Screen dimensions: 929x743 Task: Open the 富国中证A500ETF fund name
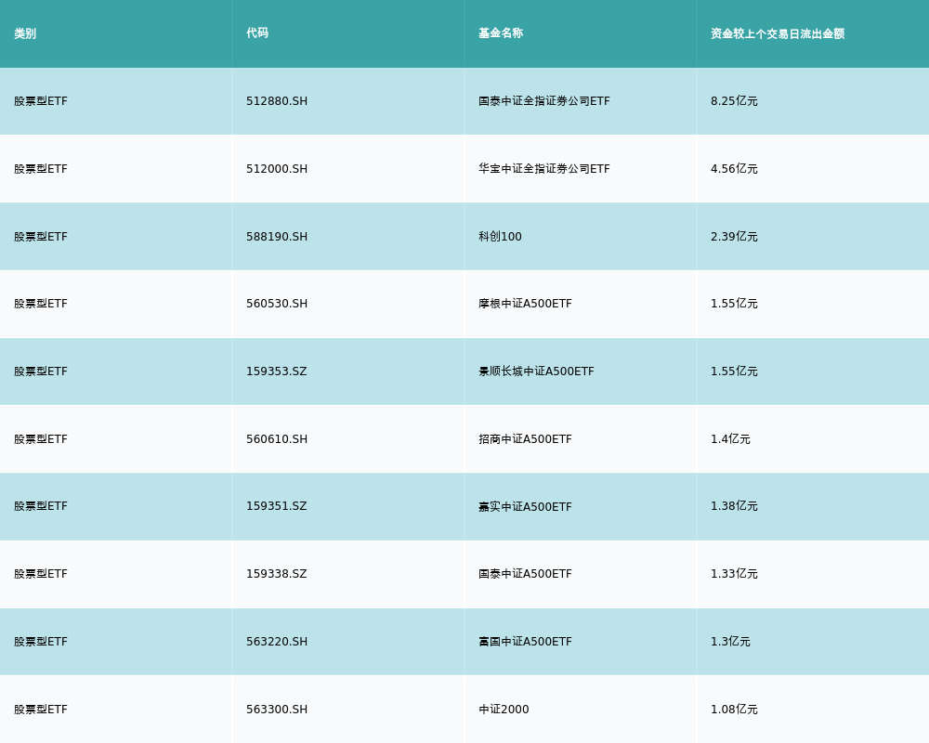[x=525, y=642]
